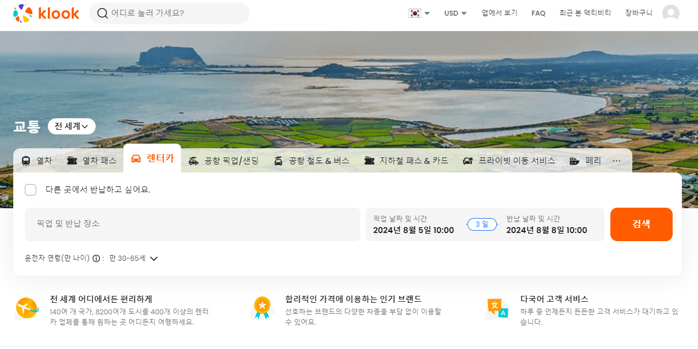Click the driver age info icon

click(96, 258)
